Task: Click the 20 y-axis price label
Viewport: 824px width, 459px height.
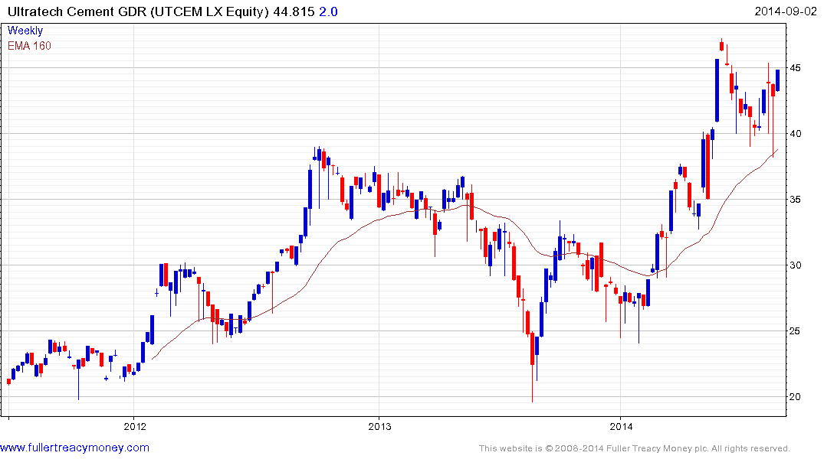Action: click(x=796, y=397)
